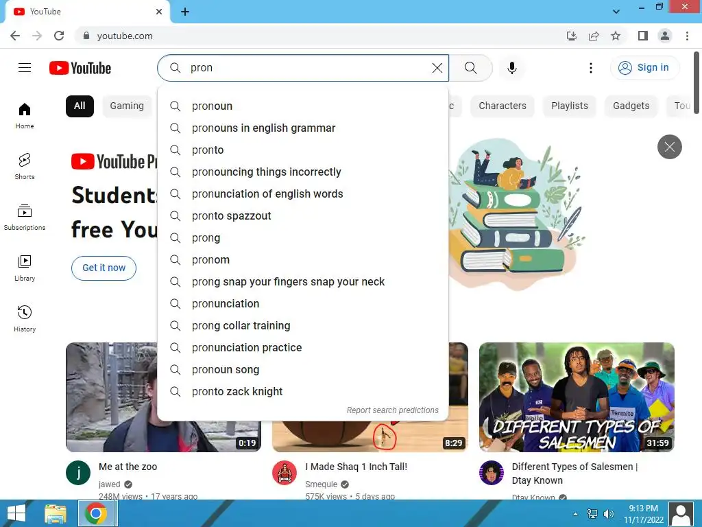Choose 'pronouncing things incorrectly' suggestion
Viewport: 702px width, 527px height.
(303, 172)
